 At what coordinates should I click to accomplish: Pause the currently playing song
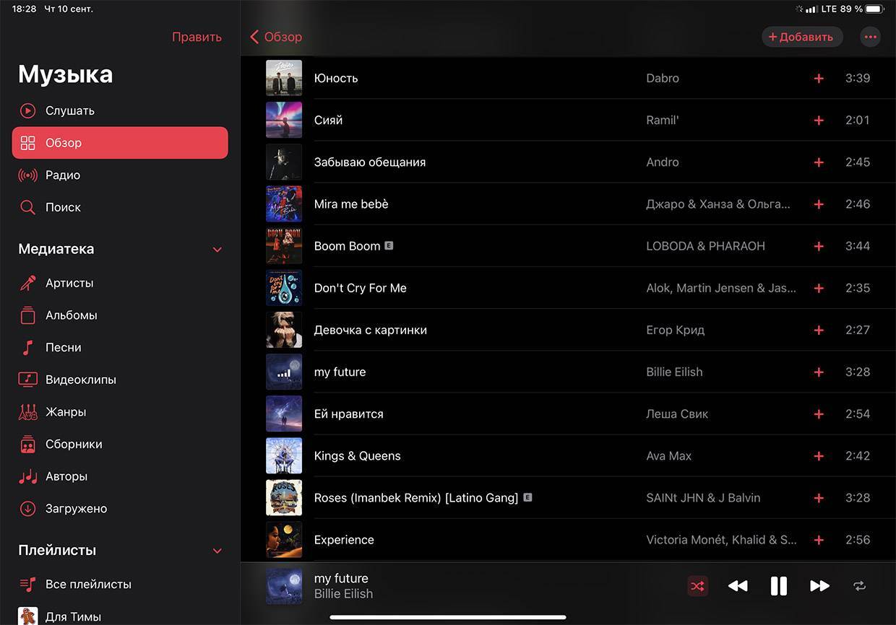coord(778,586)
